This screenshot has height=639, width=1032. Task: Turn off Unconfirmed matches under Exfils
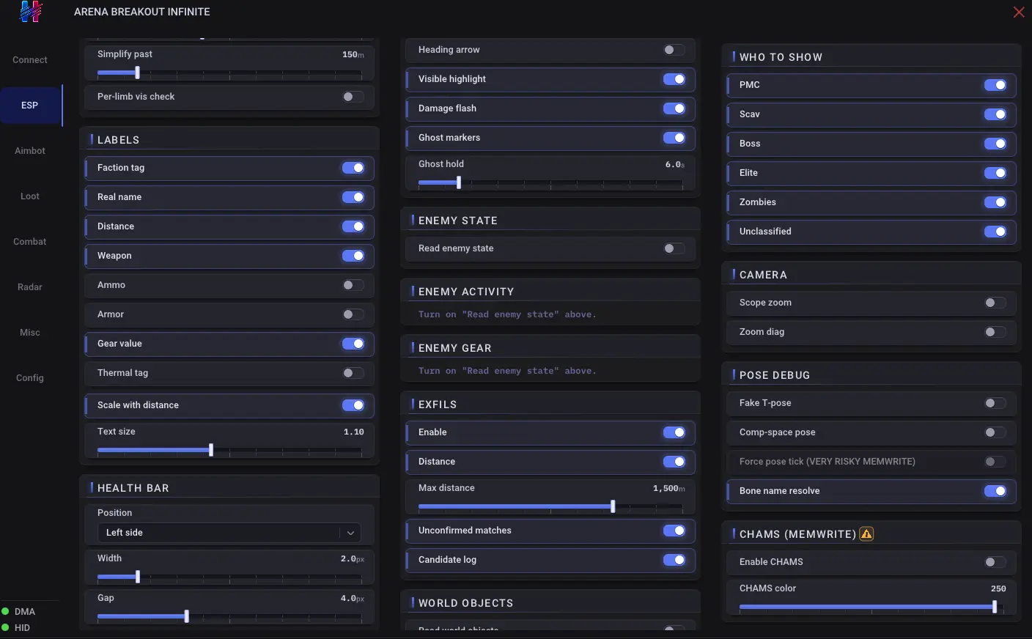tap(674, 531)
